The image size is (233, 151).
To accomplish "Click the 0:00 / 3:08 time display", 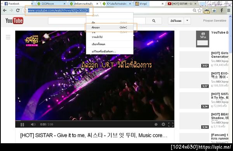I will [47, 125].
